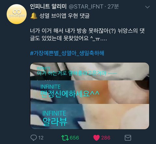The image size is (156, 144).
Task: Follow the #가장예쁜별_성열아_생일축하해 hashtag
Action: tap(67, 53)
